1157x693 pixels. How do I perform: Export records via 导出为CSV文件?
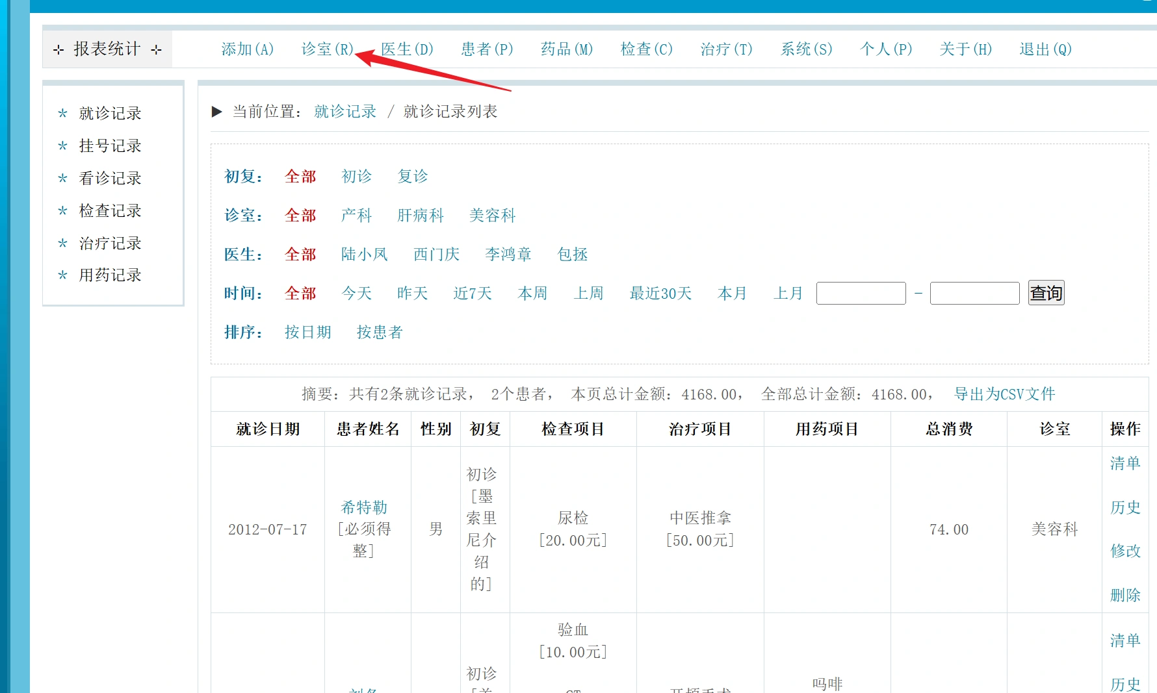click(x=1004, y=394)
